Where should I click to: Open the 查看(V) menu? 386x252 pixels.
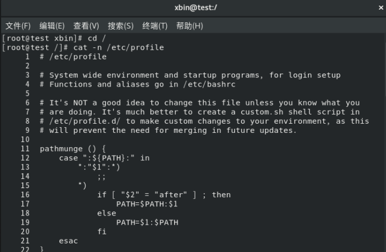86,26
